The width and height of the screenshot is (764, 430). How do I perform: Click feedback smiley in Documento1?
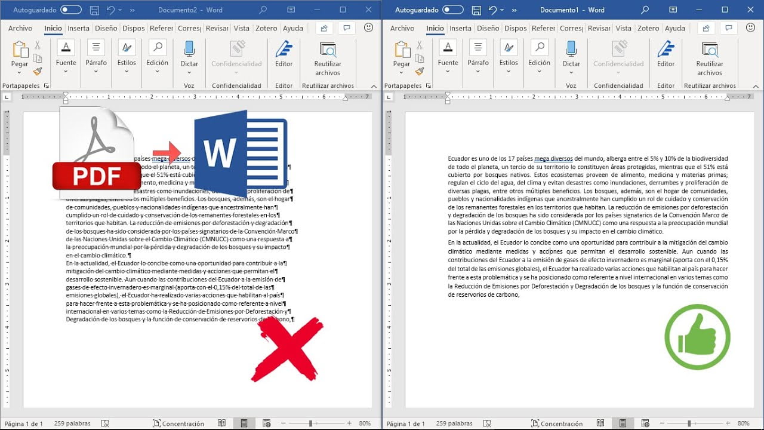[750, 28]
